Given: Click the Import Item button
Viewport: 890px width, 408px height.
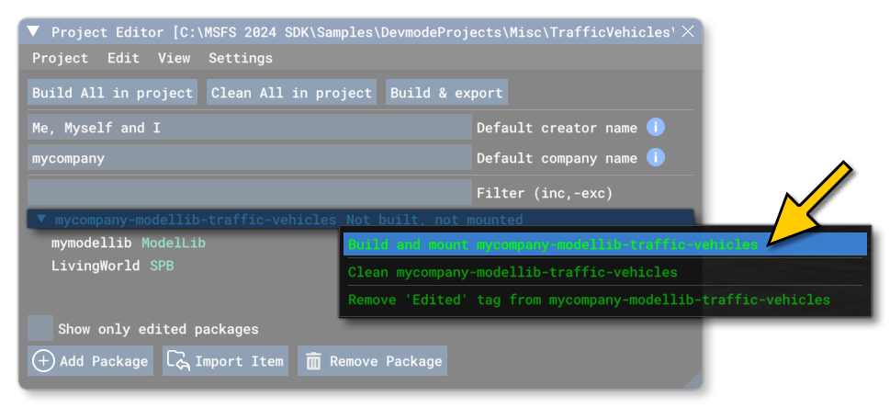Looking at the screenshot, I should [x=226, y=361].
